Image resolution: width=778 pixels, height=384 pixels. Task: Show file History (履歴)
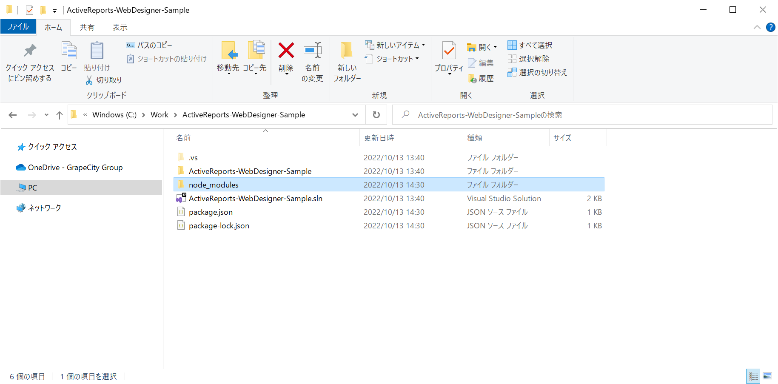pyautogui.click(x=481, y=79)
